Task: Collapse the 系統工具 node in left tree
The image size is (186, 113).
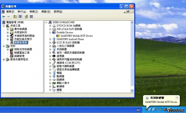Action: (x=4, y=26)
